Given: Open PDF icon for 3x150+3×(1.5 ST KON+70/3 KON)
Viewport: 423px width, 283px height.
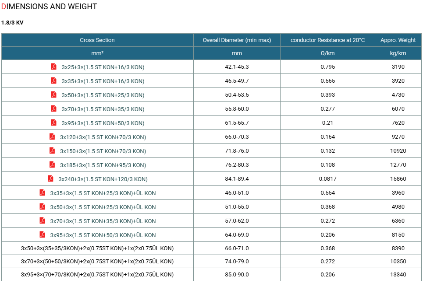Looking at the screenshot, I should click(52, 150).
